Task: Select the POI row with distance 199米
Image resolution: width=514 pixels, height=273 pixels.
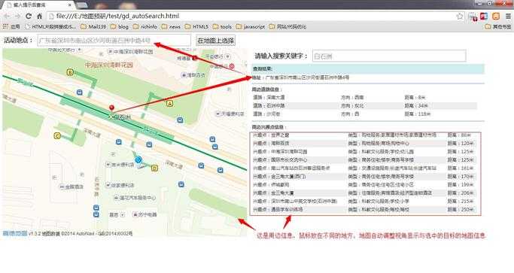Action: (x=364, y=184)
